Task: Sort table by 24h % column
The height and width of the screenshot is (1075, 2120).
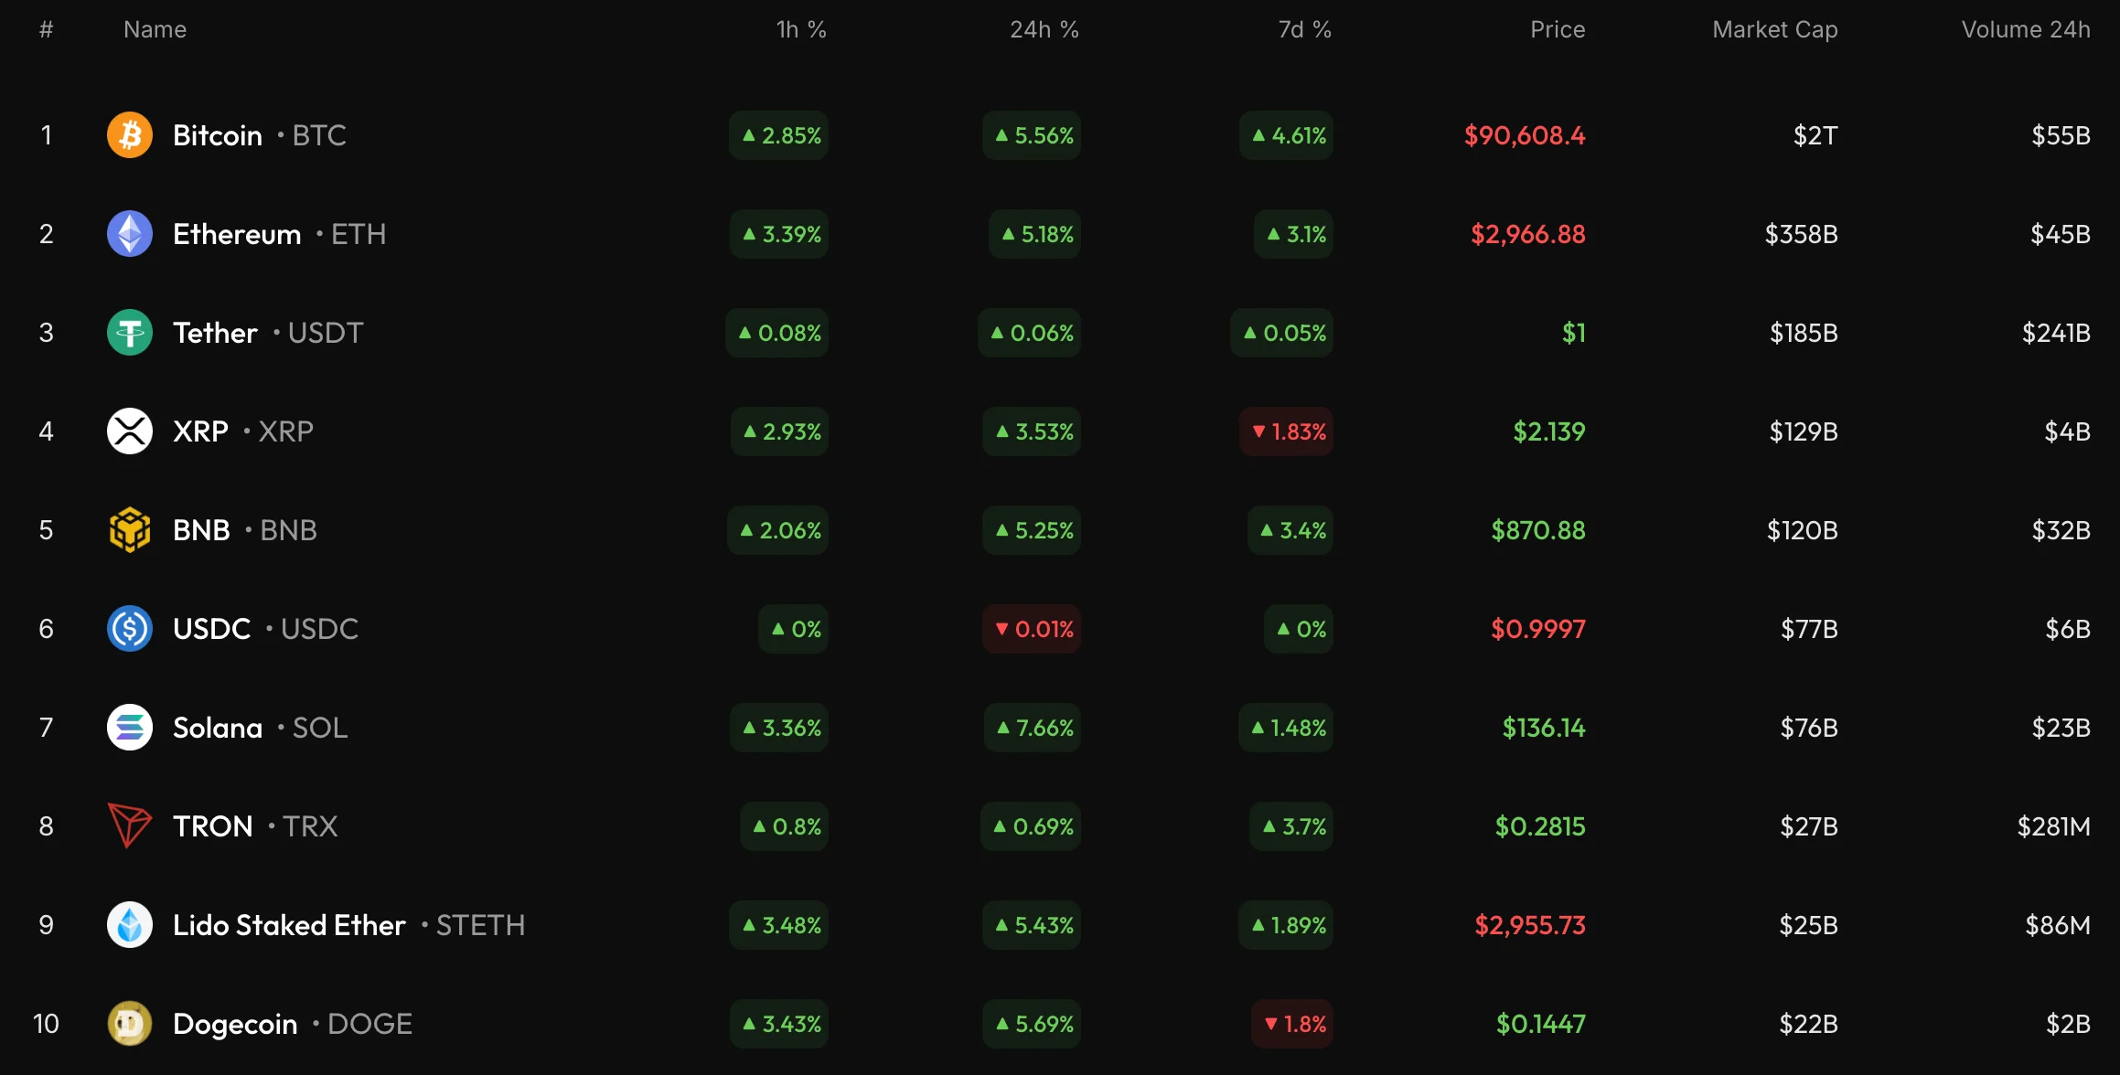Action: (x=1044, y=30)
